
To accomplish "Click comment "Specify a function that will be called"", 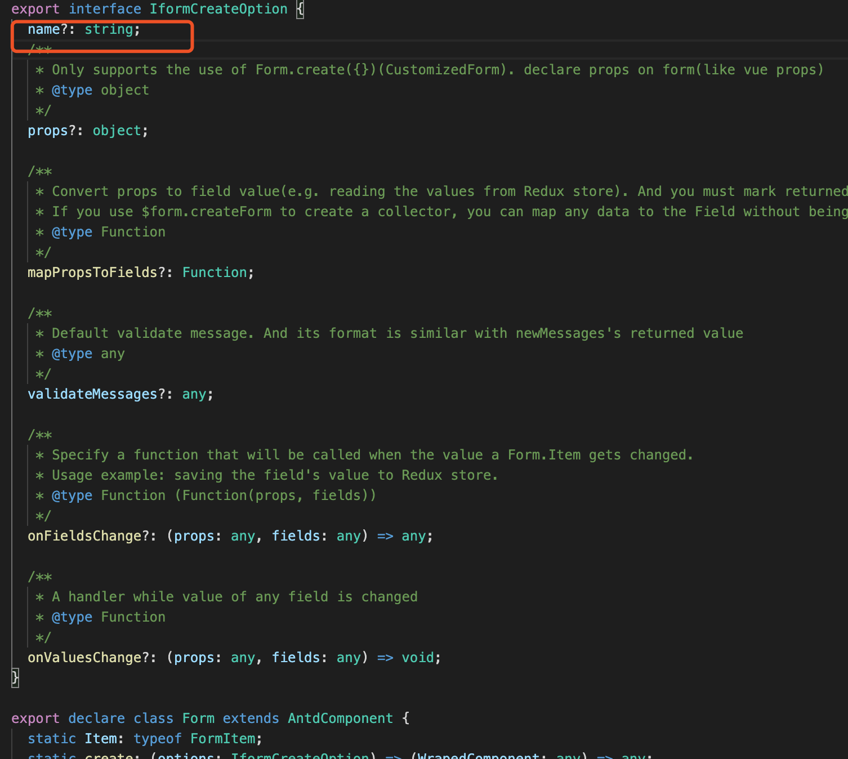I will click(x=364, y=455).
